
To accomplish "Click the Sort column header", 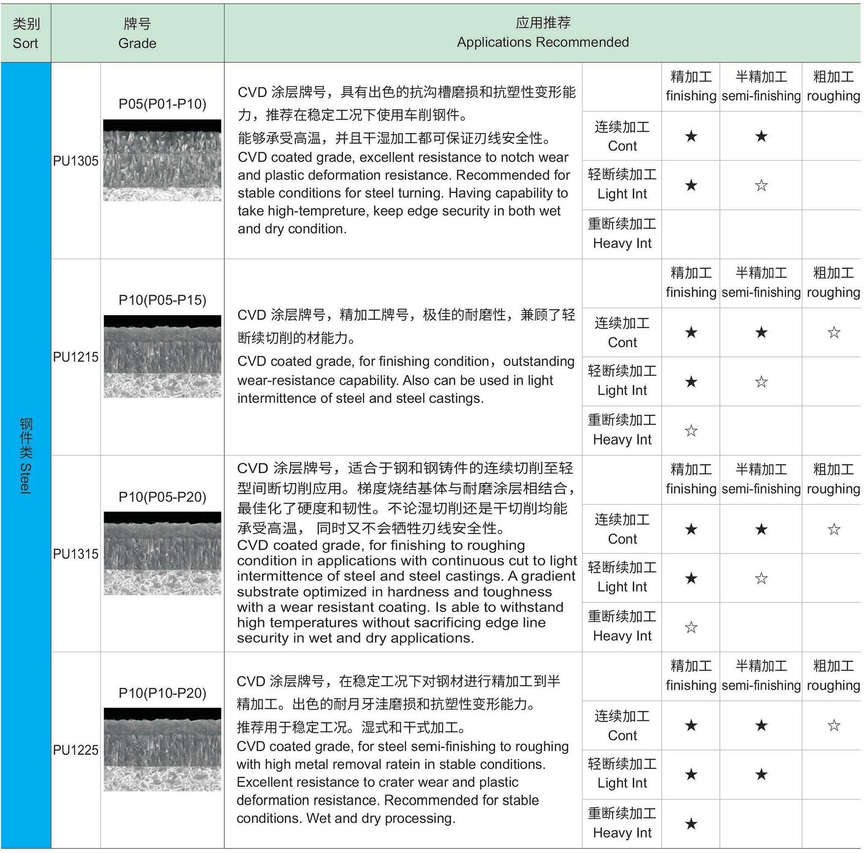I will [x=26, y=33].
